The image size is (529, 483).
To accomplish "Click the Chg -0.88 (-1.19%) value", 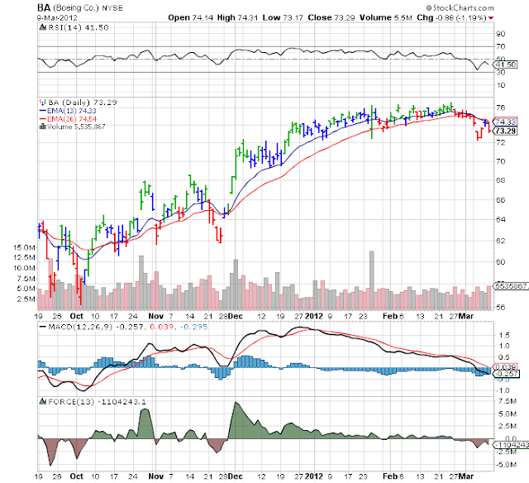I will pos(451,17).
